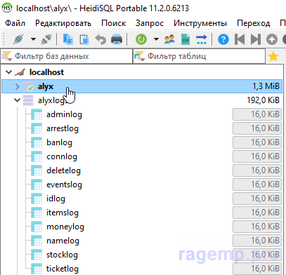Select the alyx database row
Screen dimensions: 286x275
coord(142,86)
